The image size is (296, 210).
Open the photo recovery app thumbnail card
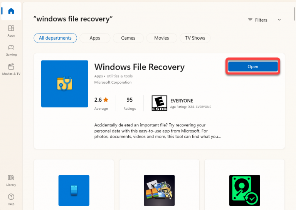(159, 190)
